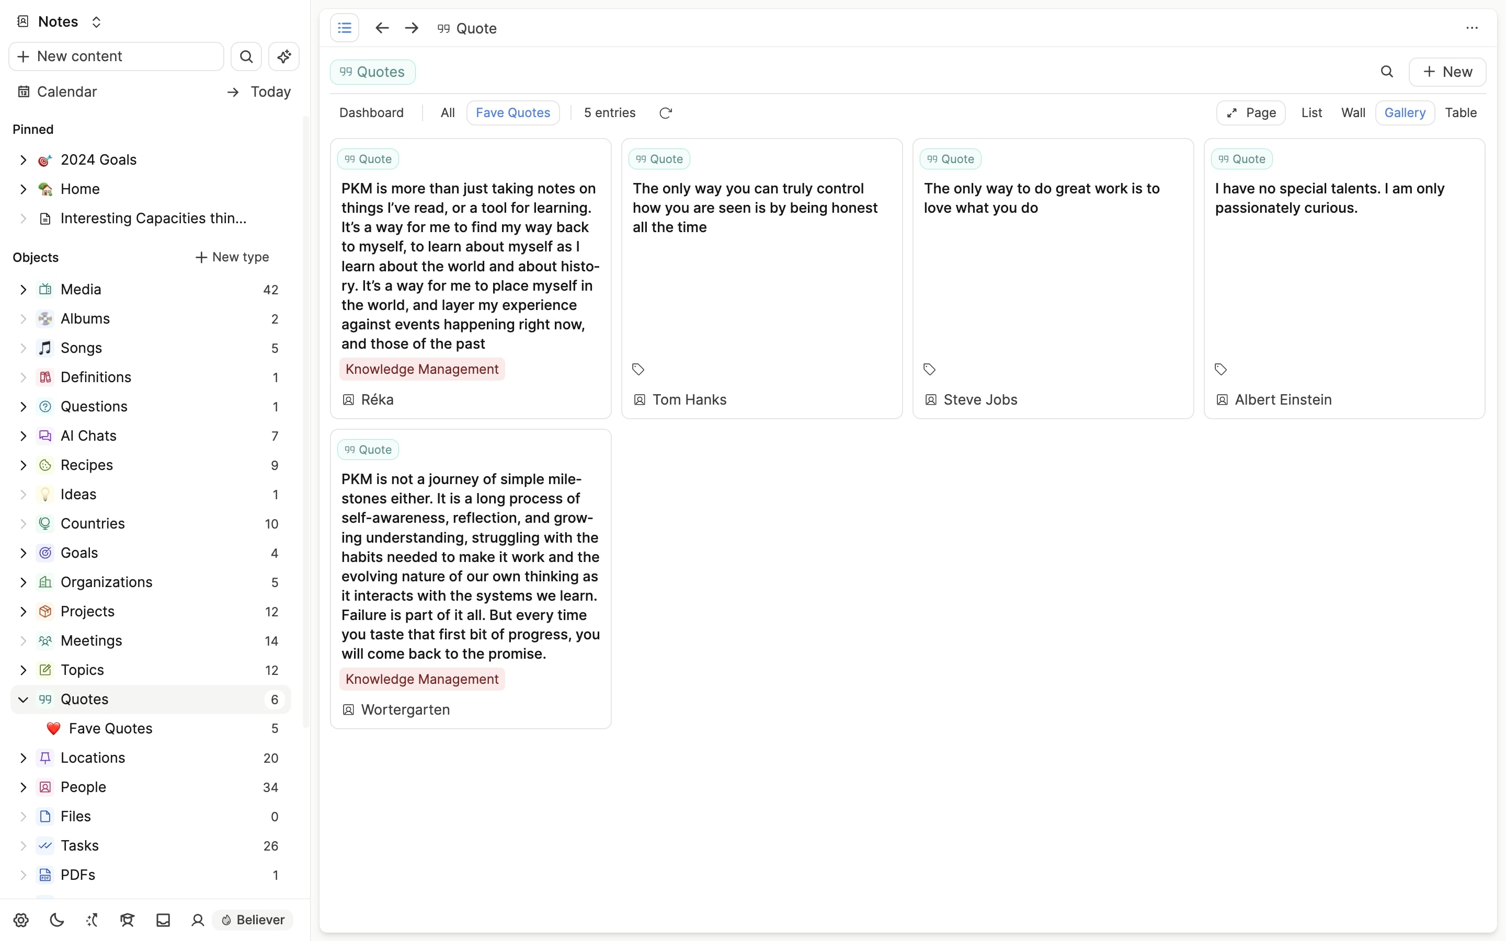This screenshot has height=941, width=1506.
Task: Open the user profile icon
Action: click(198, 920)
